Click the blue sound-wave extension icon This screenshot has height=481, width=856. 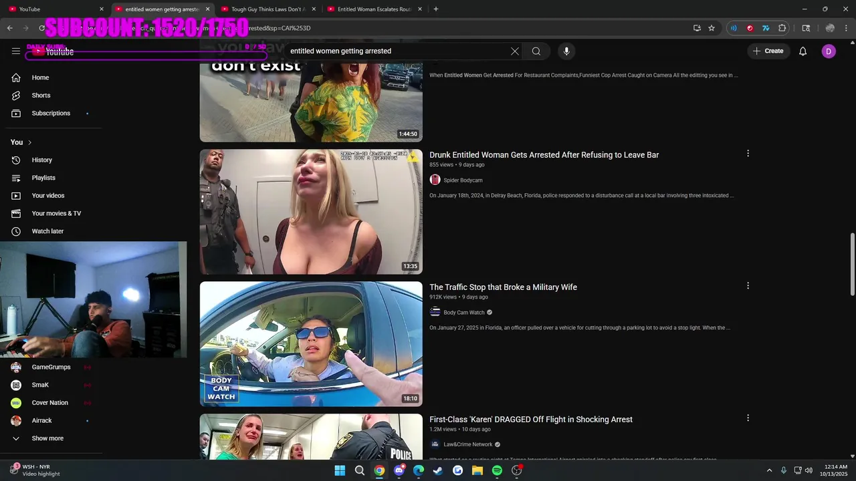coord(734,28)
